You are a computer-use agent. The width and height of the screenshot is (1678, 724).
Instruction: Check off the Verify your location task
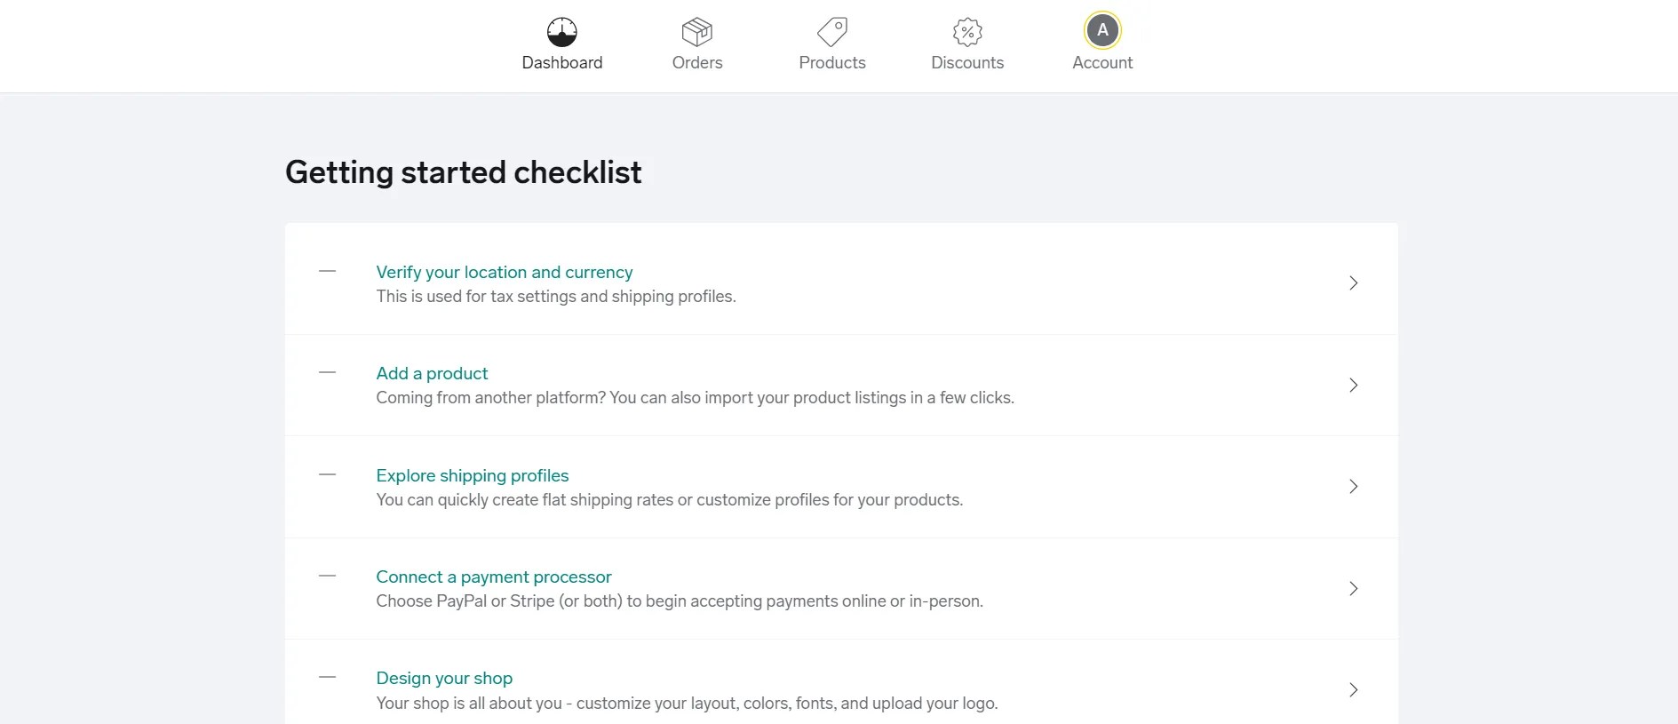327,271
